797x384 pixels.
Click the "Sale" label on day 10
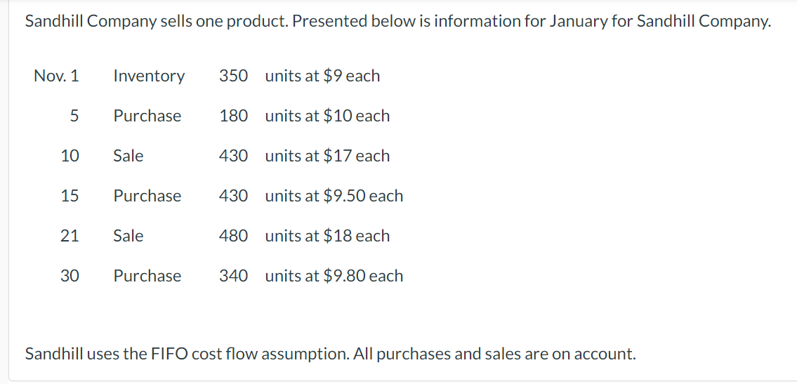[x=129, y=156]
